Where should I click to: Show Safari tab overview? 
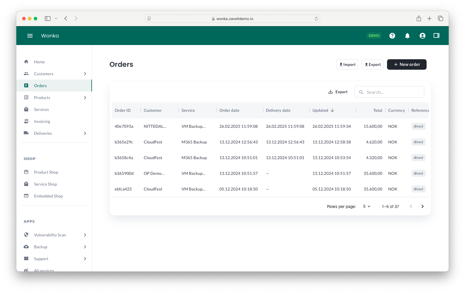(x=441, y=19)
